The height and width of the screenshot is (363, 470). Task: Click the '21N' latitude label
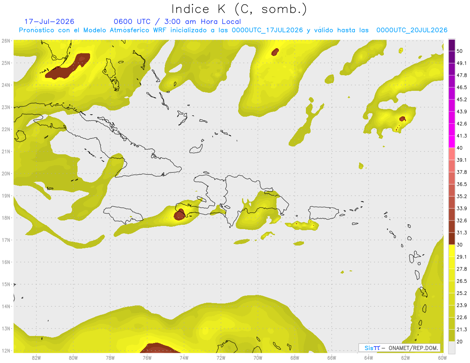(x=6, y=151)
